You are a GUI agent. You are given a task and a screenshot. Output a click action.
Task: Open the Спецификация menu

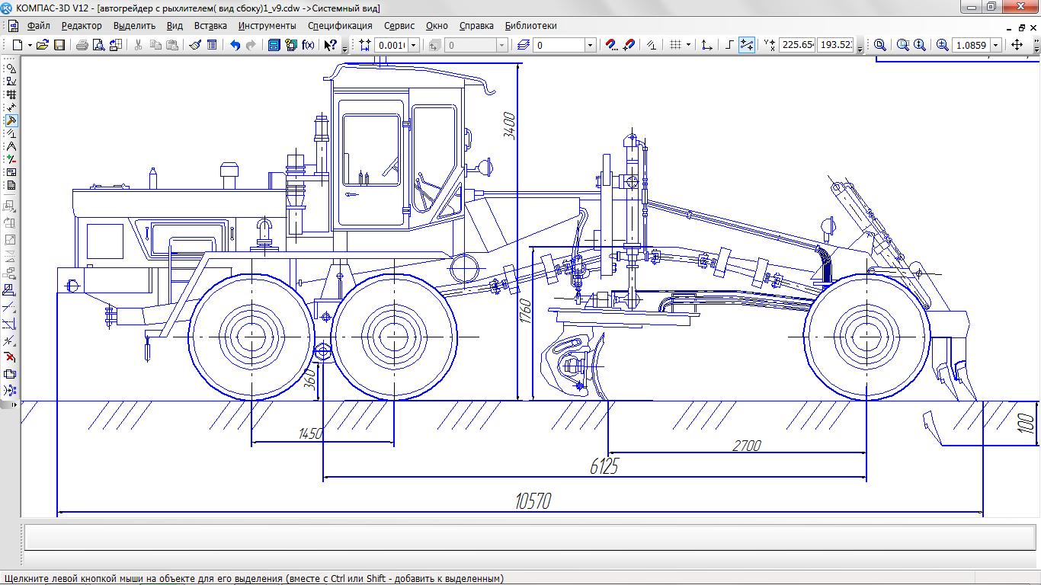tap(340, 25)
